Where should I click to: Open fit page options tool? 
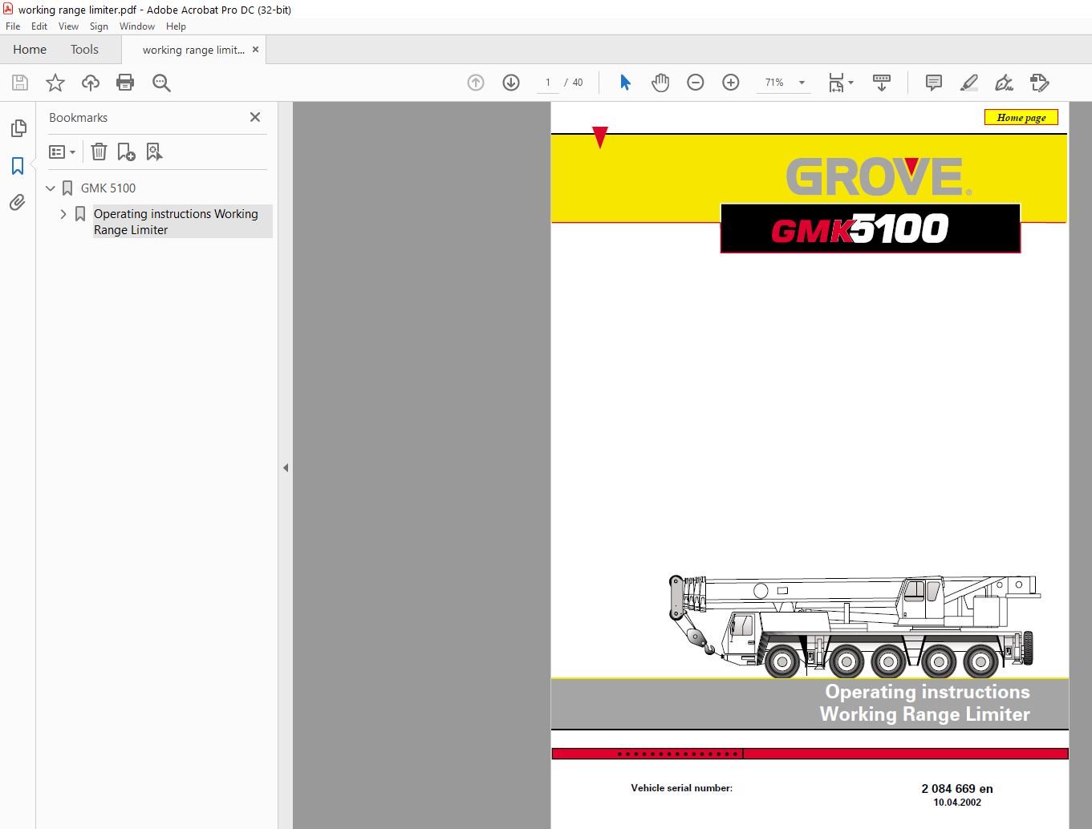click(x=836, y=83)
